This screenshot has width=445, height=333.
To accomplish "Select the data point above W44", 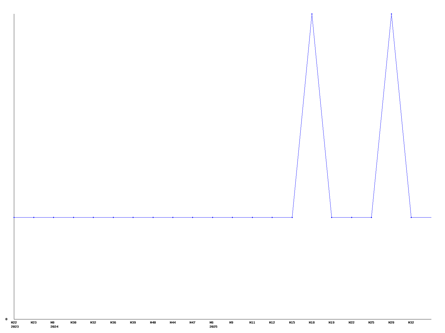I will pyautogui.click(x=173, y=217).
